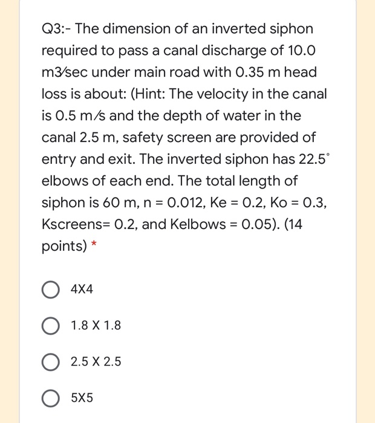Click the '4X4' answer label text

[x=82, y=289]
